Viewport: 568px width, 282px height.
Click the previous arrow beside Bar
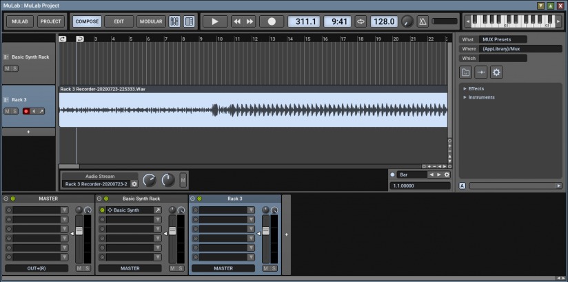click(x=432, y=174)
